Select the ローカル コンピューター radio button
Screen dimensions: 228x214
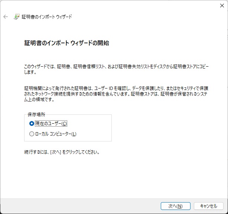coord(32,134)
